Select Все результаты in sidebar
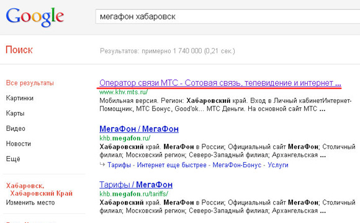The width and height of the screenshot is (360, 223). click(x=30, y=83)
